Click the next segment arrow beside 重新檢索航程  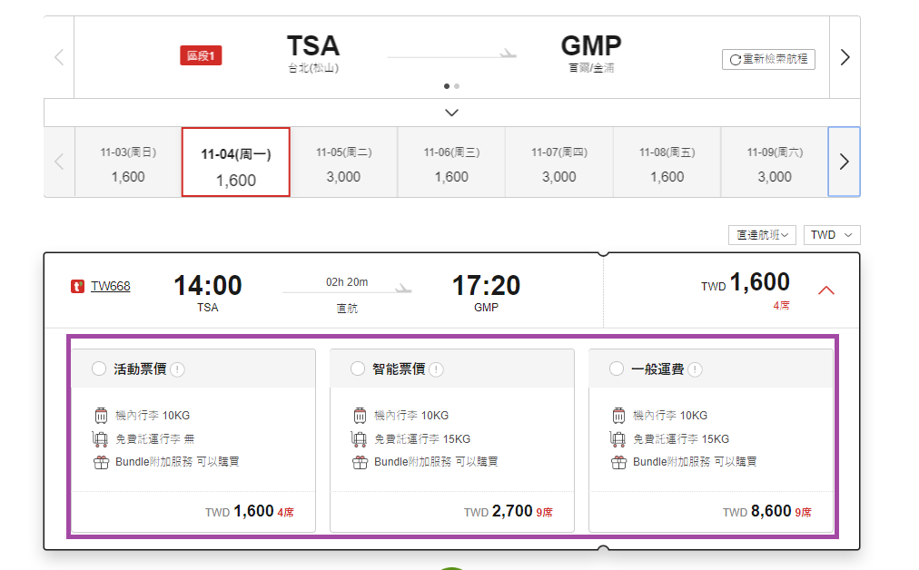(x=845, y=57)
